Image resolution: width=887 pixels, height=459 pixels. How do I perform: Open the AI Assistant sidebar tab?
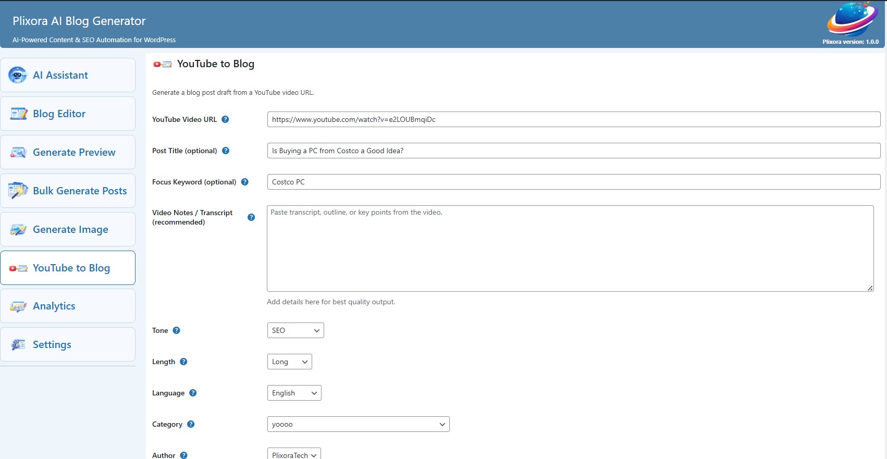[68, 75]
